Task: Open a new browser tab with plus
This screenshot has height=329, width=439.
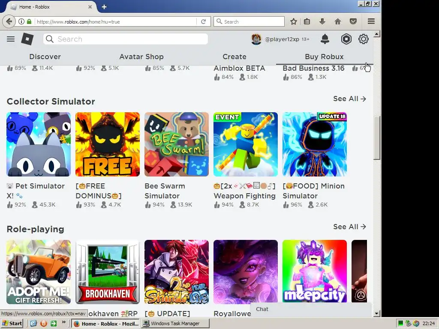Action: coord(104,7)
